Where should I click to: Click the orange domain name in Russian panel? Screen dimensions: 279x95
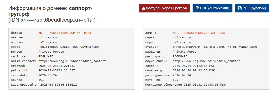[x=199, y=33]
